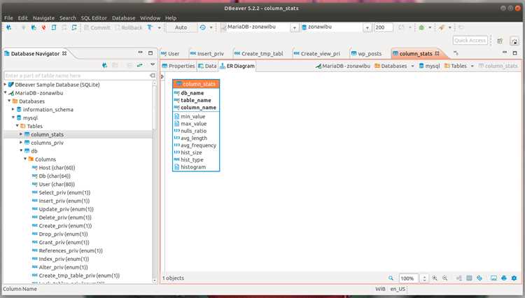Click the diagram Zoom In icon

435,278
